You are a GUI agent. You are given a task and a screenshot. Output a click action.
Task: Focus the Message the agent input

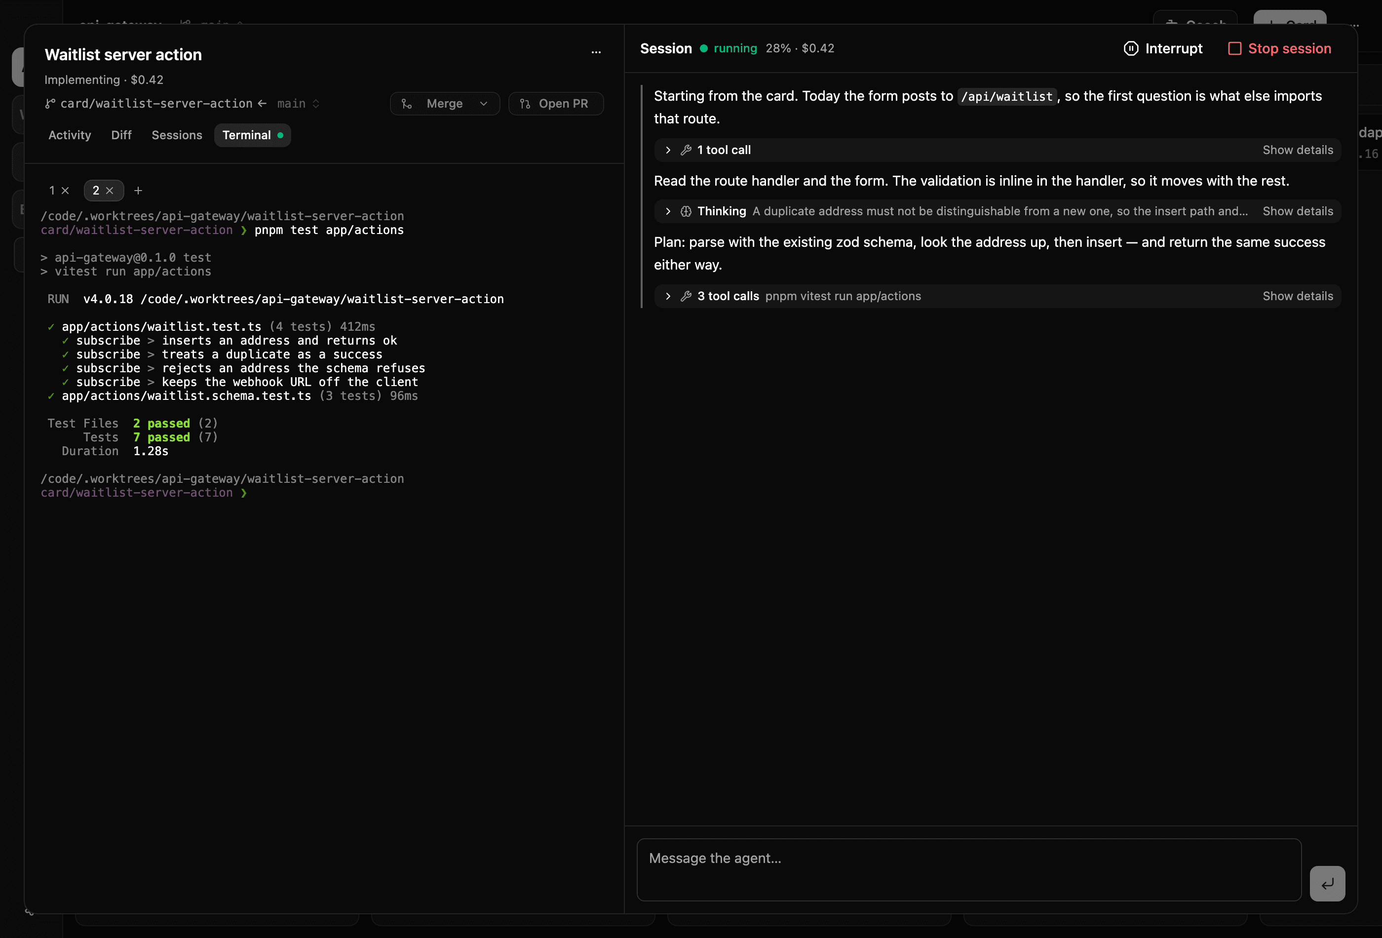click(x=969, y=869)
